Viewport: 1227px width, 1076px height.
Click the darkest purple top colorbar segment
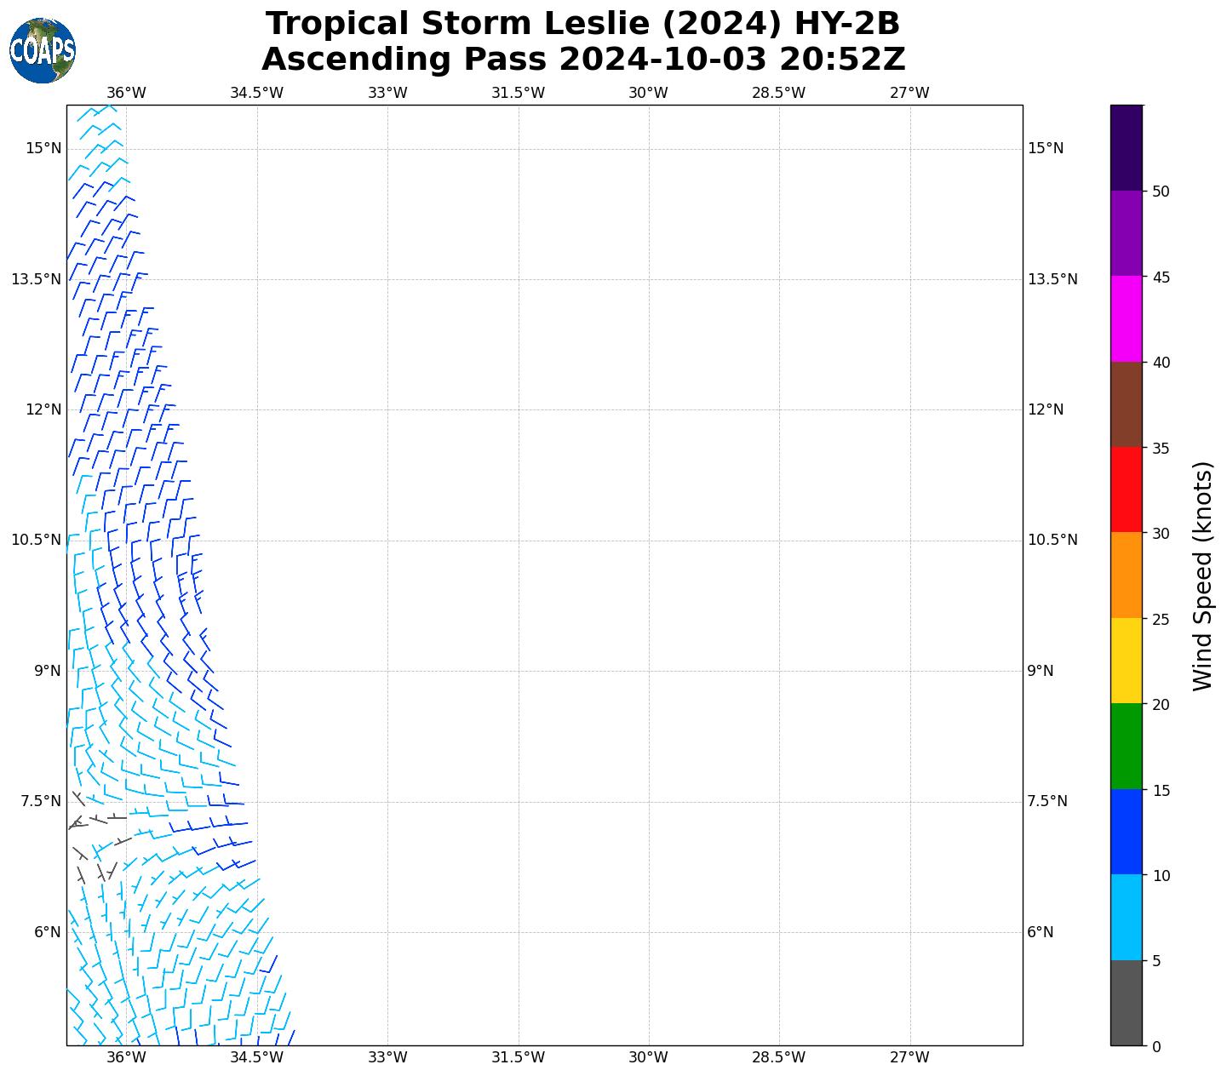click(1126, 147)
